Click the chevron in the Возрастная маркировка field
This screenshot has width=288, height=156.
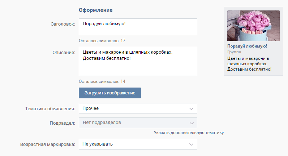tap(191, 144)
